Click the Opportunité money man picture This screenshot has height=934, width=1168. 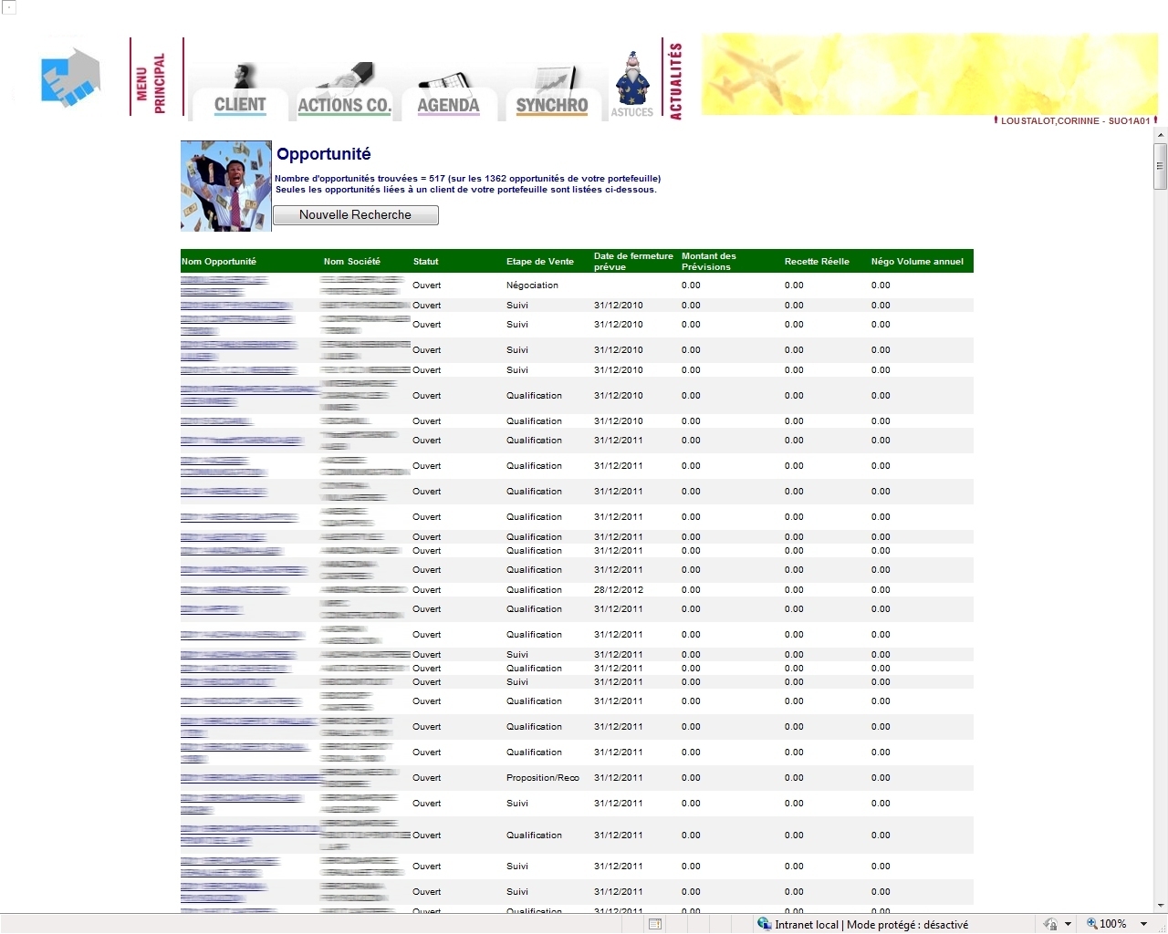point(226,186)
